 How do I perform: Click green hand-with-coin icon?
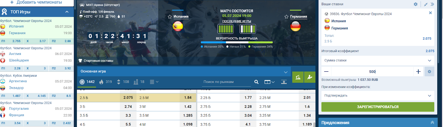point(310,77)
